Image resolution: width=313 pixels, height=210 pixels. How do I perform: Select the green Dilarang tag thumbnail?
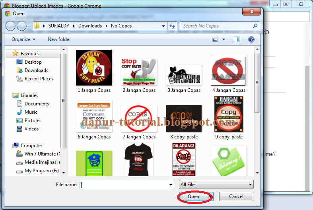(229, 161)
